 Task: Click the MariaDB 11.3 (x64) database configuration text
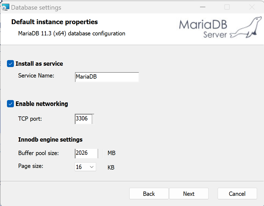[72, 34]
